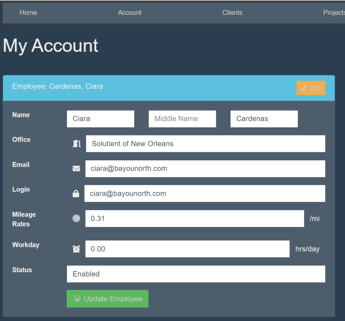This screenshot has width=345, height=321.
Task: Select the last name field with Cardenas
Action: click(264, 119)
